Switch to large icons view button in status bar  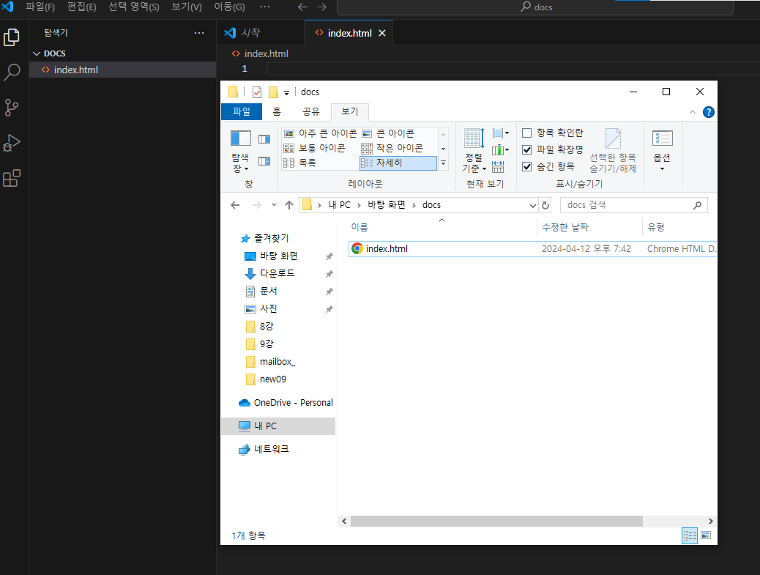706,535
